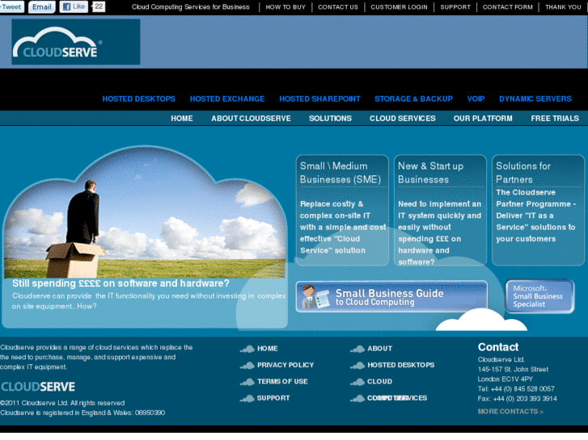Image resolution: width=588 pixels, height=440 pixels.
Task: Click ©2011 Cloudserve Ltd. copyright line
Action: coord(62,404)
